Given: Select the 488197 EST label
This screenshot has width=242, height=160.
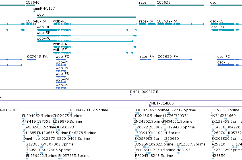Looking at the screenshot, I should [184, 150].
